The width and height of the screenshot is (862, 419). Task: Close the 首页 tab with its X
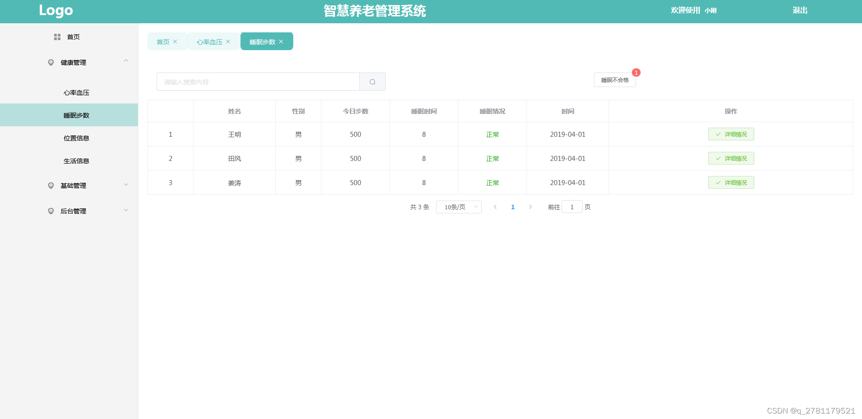tap(175, 41)
